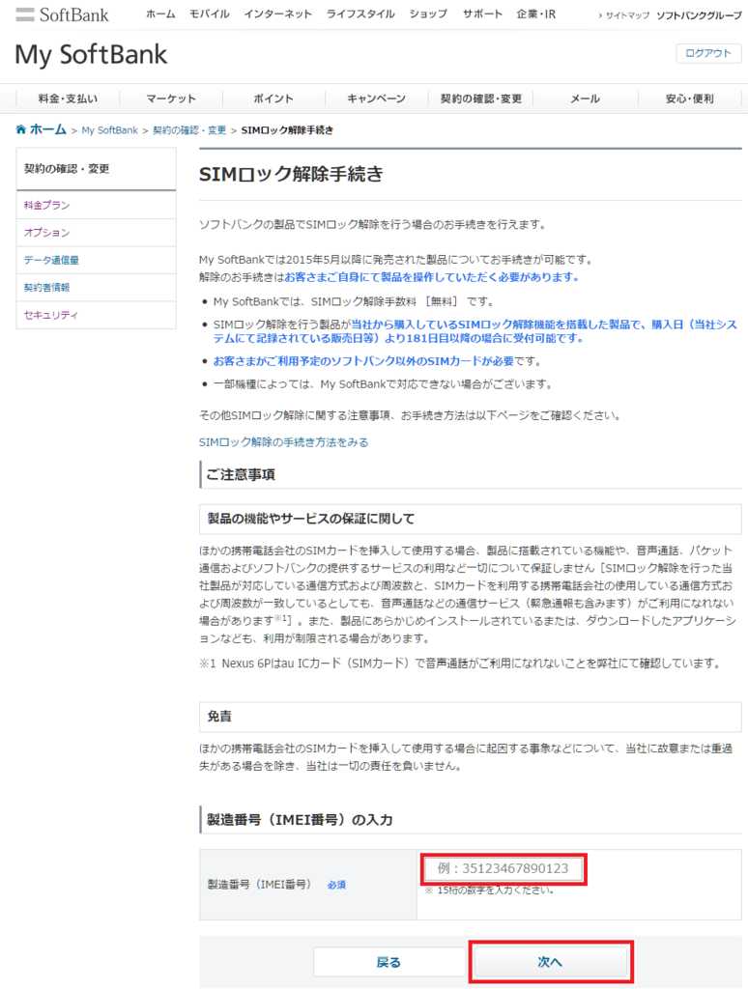
Task: Click 契約の確認・変更 in the breadcrumb
Action: [189, 130]
